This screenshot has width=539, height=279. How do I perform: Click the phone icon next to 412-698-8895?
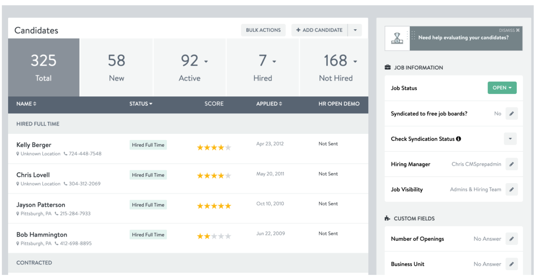[56, 243]
